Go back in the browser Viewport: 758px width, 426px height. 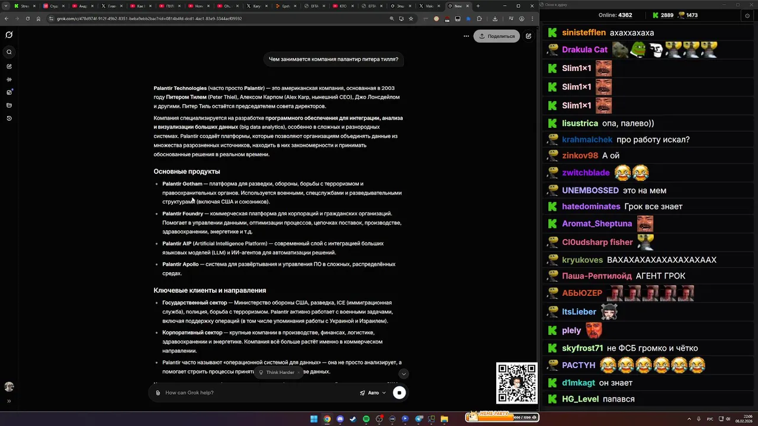click(7, 18)
